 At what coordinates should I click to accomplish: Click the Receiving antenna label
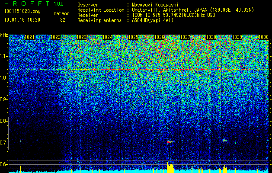99,20
